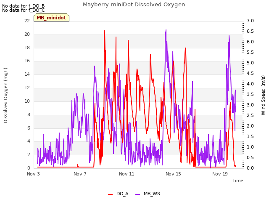Click the 4.5 wind speed axis value
Screen dimensions: 269x202
click(250, 73)
